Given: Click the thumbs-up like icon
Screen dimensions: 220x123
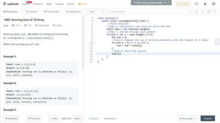Looking at the screenshot, I should (13, 25).
